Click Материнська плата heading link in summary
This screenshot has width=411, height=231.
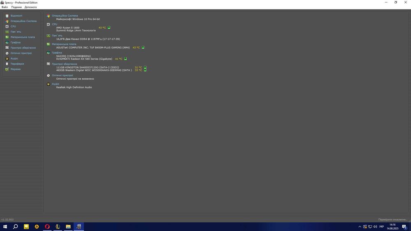64,44
